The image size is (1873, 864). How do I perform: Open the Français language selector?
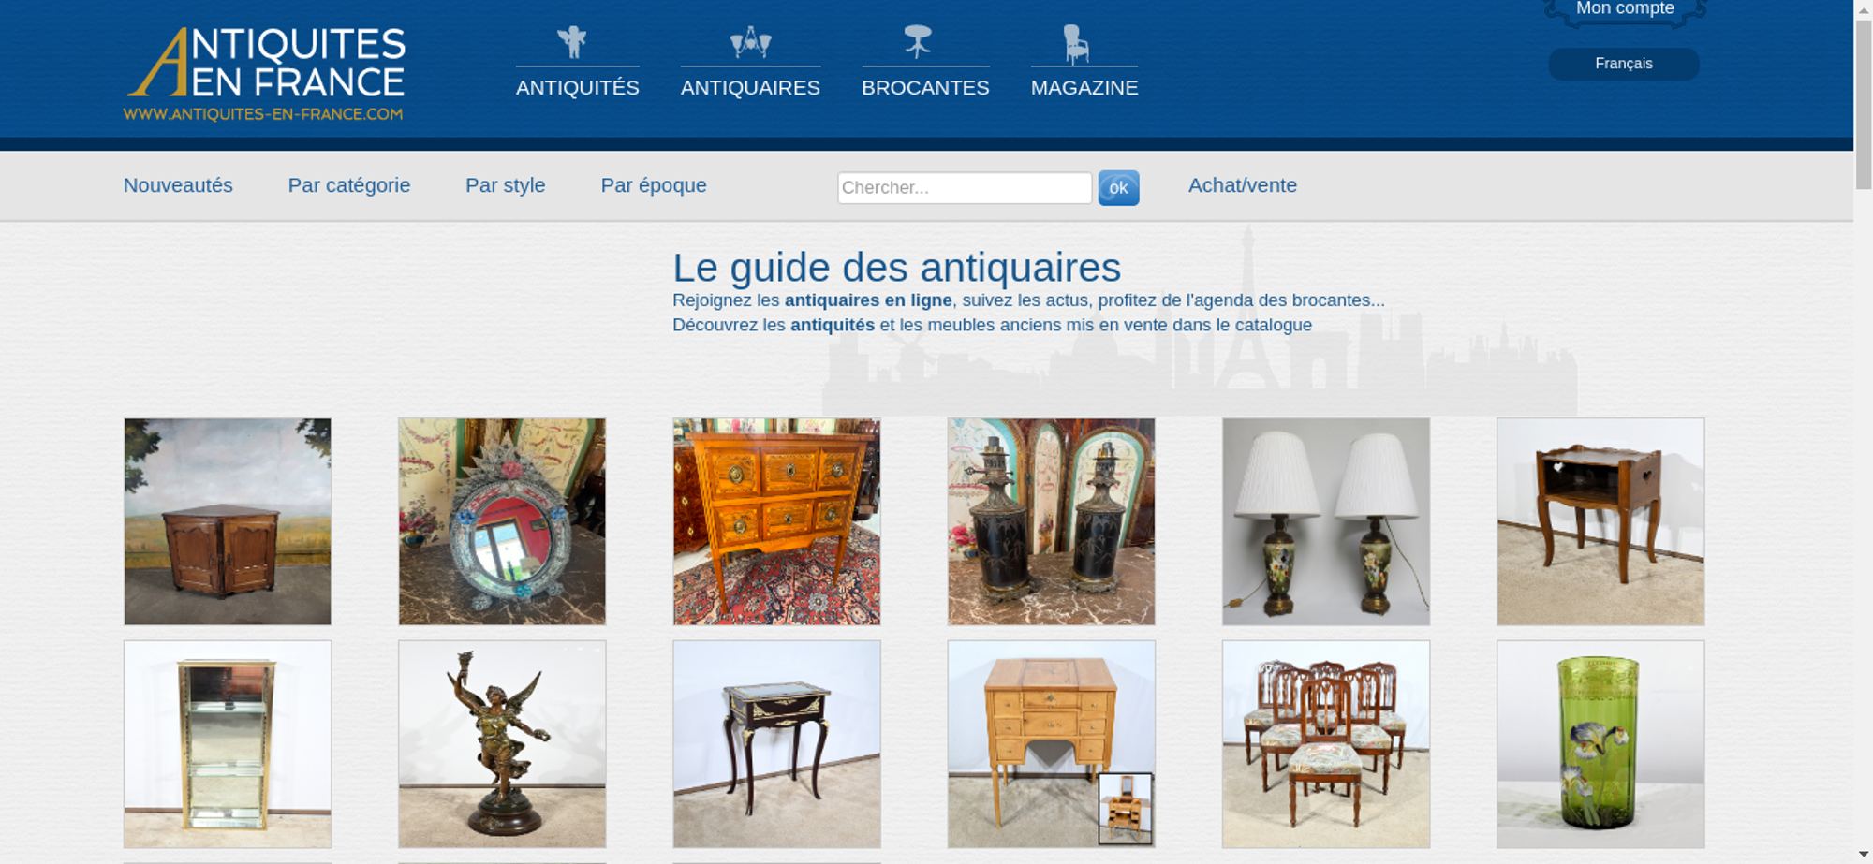click(x=1624, y=64)
